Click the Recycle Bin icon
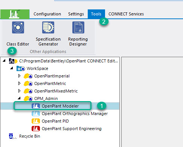This screenshot has width=183, height=147. (x=13, y=136)
